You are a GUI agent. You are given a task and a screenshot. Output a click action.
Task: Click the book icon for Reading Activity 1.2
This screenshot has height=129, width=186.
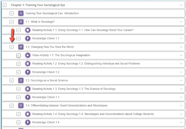pos(28,64)
